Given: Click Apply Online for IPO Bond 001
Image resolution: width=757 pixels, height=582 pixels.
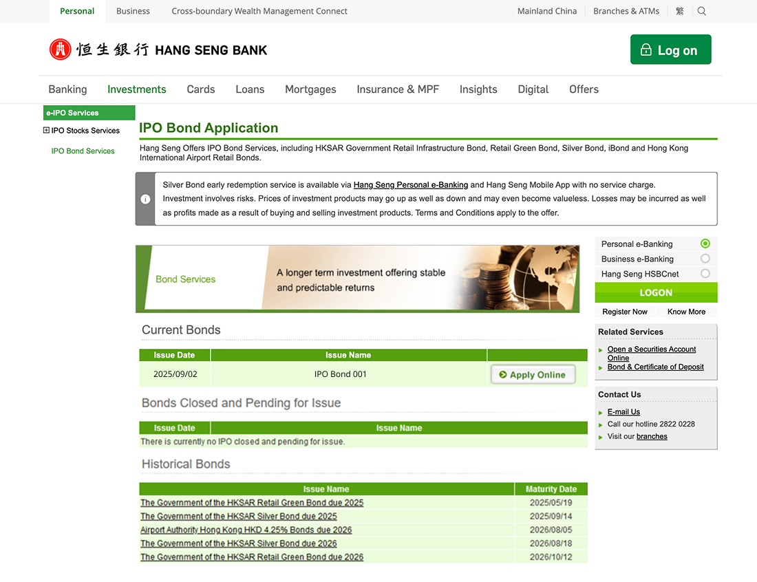Looking at the screenshot, I should click(533, 374).
